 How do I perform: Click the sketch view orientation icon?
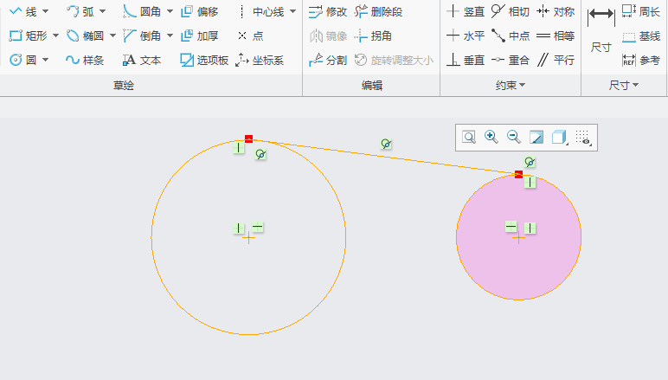pos(536,137)
